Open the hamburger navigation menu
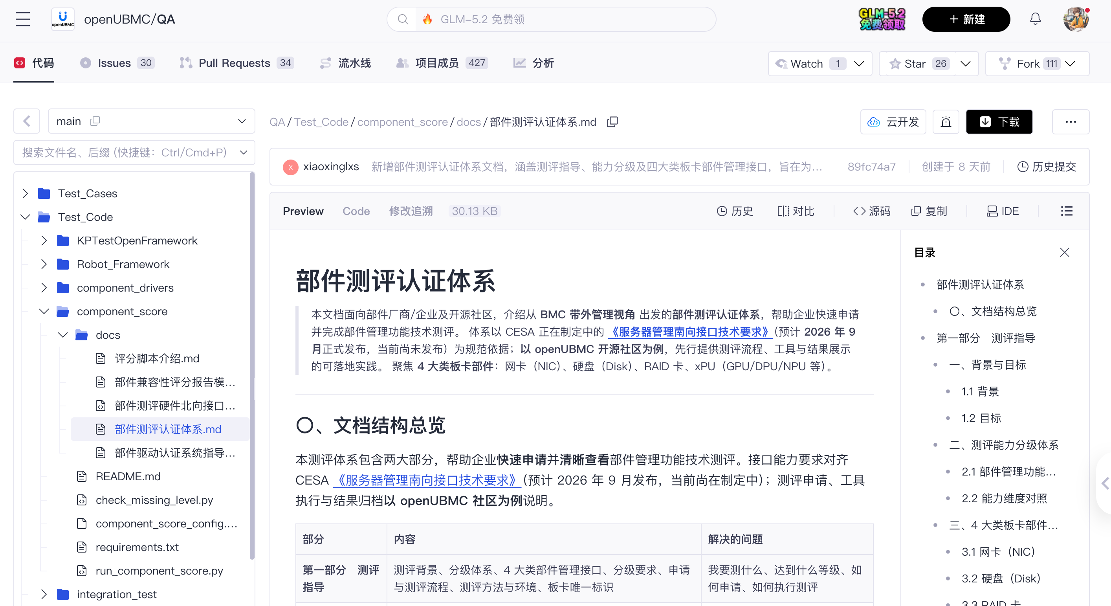 [22, 19]
